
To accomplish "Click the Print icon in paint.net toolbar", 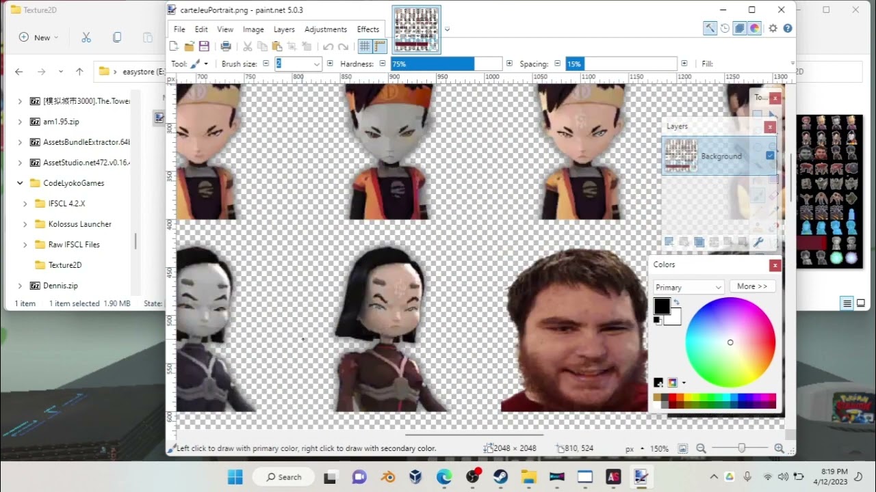I will (226, 46).
